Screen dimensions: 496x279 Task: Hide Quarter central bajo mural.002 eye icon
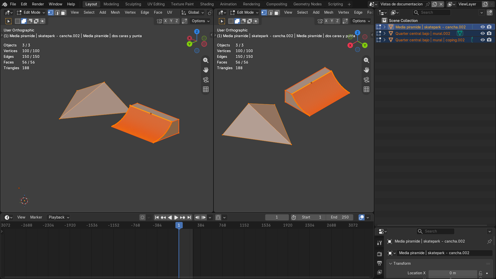pyautogui.click(x=483, y=33)
